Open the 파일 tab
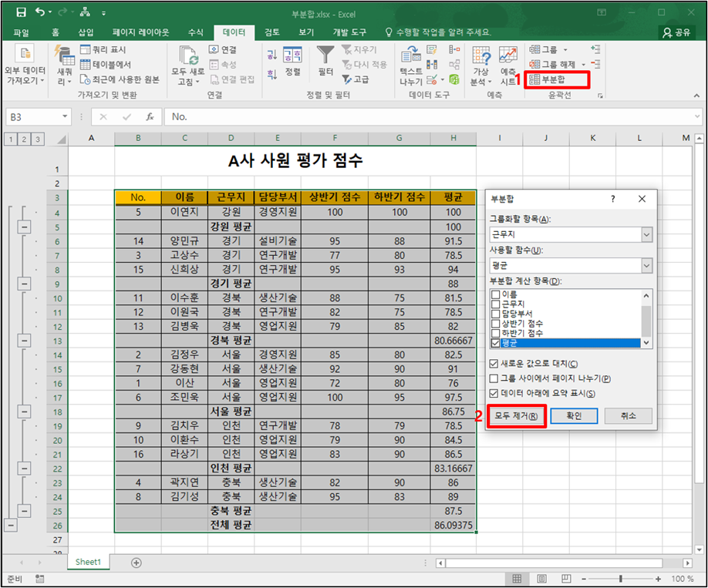708x588 pixels. 21,32
